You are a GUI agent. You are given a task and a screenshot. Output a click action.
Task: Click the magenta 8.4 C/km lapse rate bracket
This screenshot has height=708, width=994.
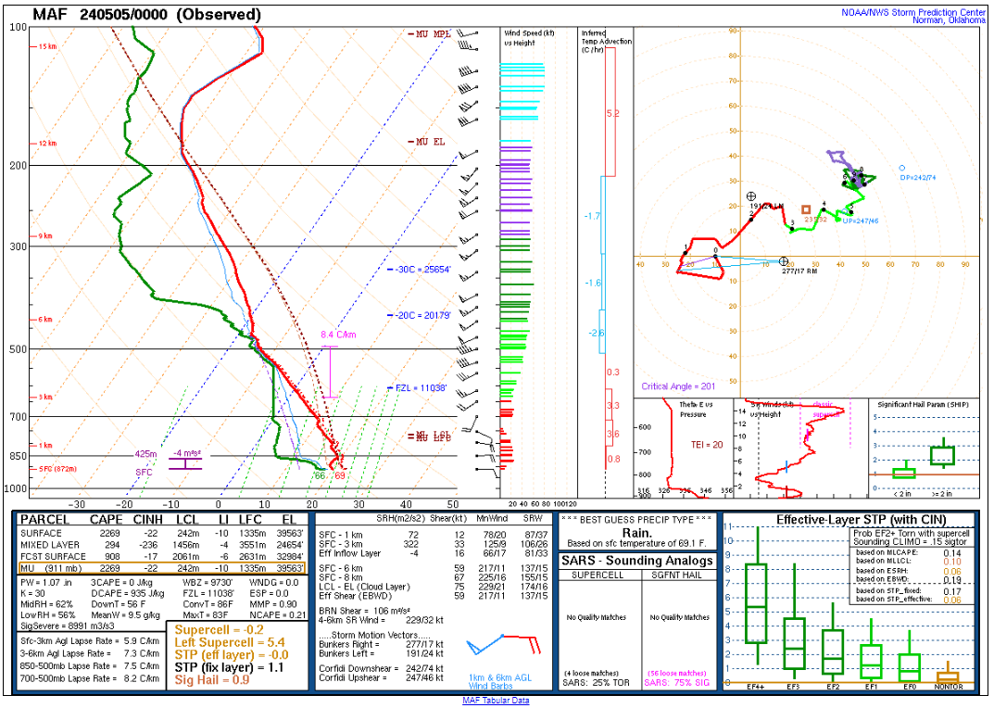coord(330,372)
